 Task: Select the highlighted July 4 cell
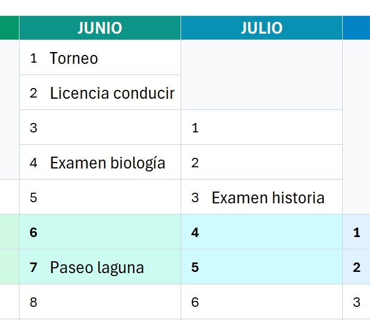point(261,232)
